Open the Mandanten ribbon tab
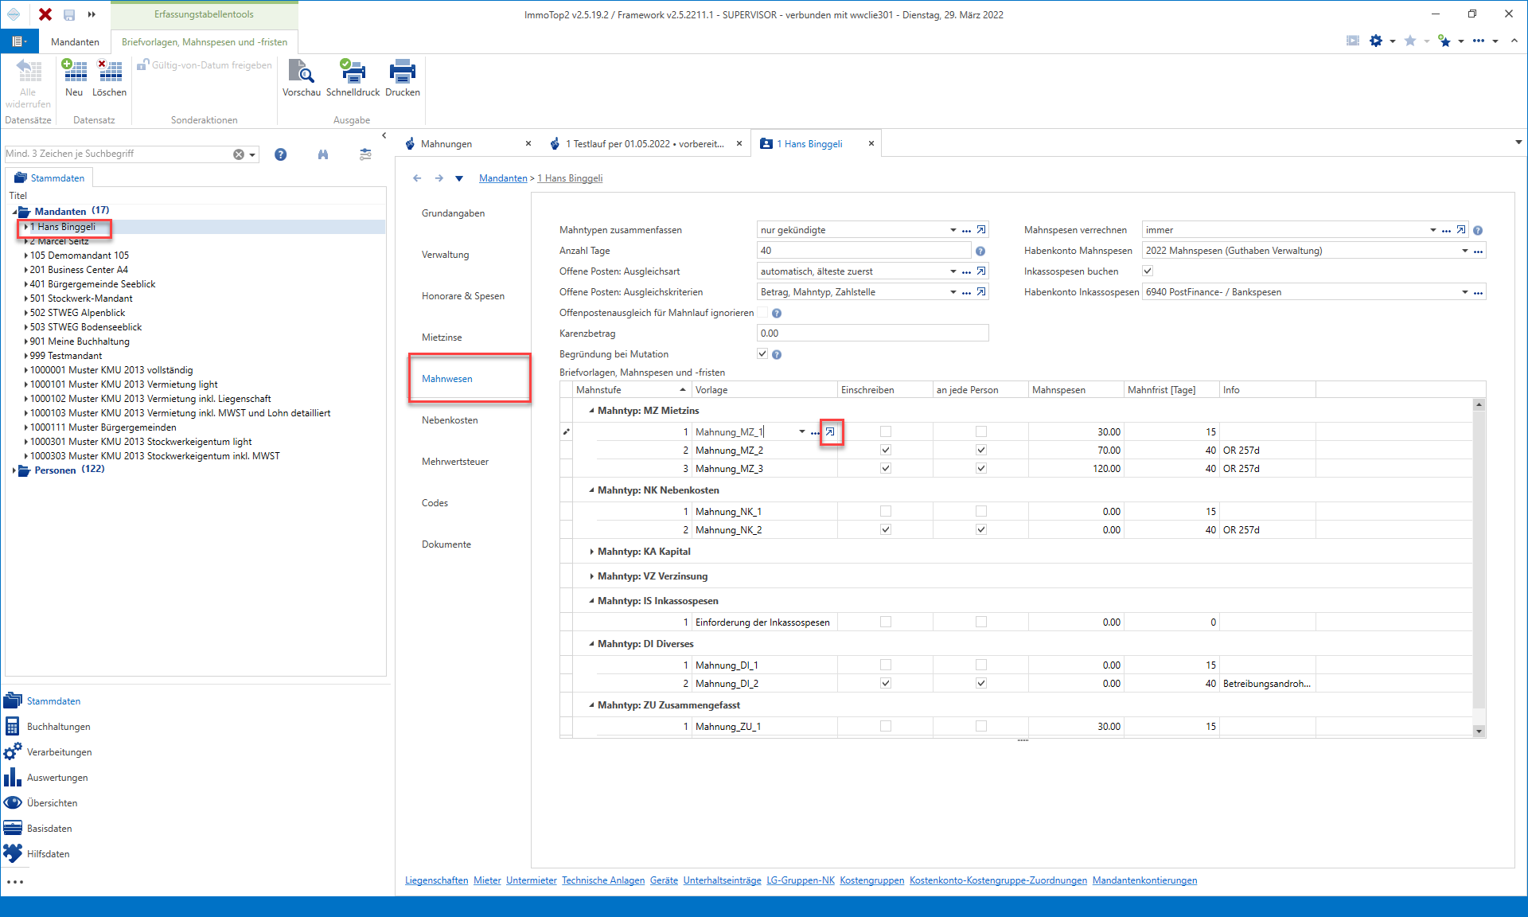This screenshot has width=1528, height=917. point(75,42)
